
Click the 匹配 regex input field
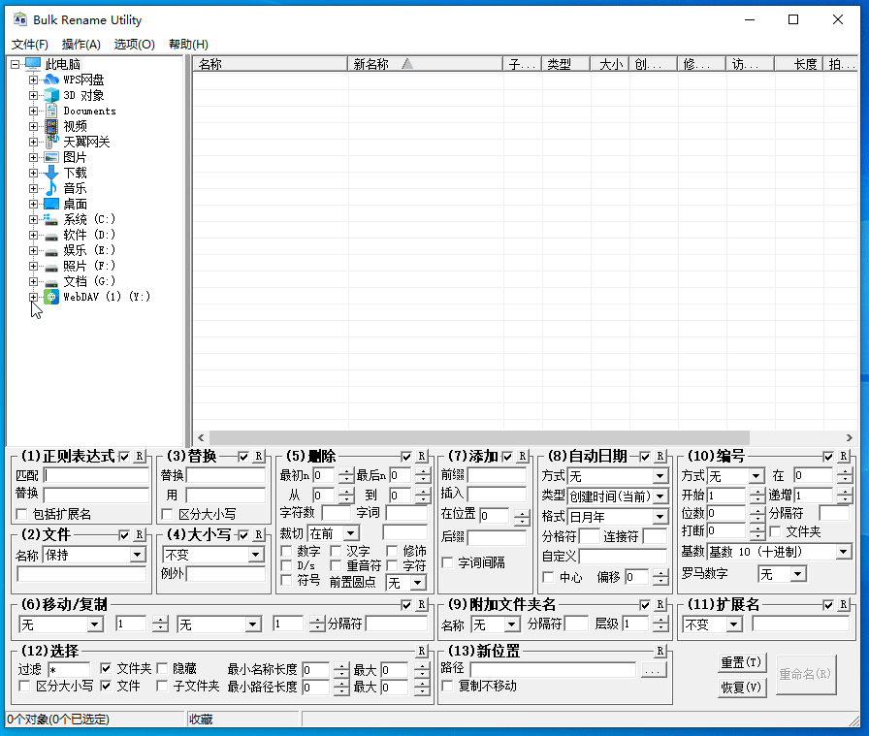96,475
